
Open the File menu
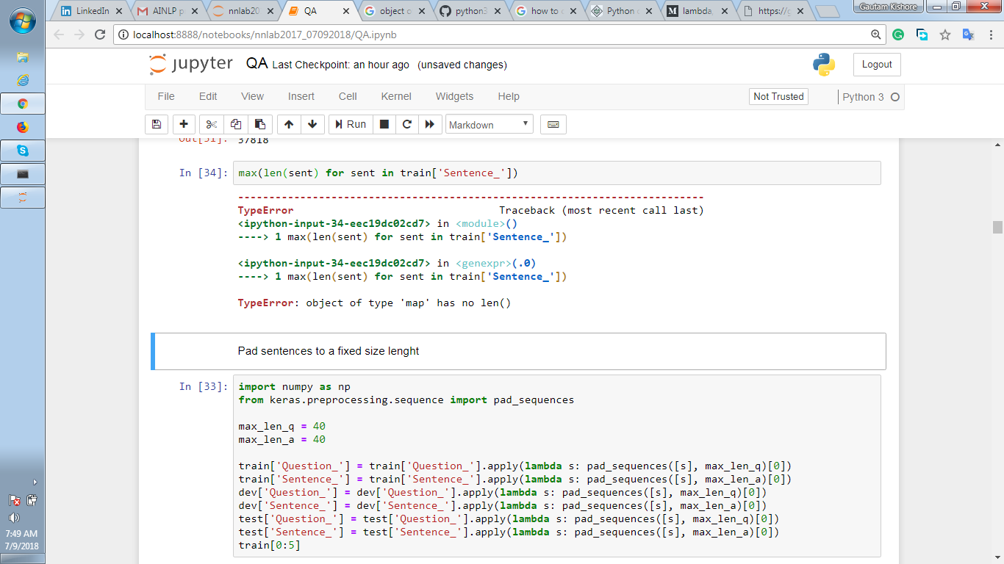coord(166,96)
